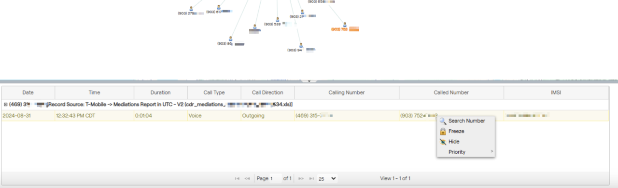Sort by the Time column header

(95, 93)
